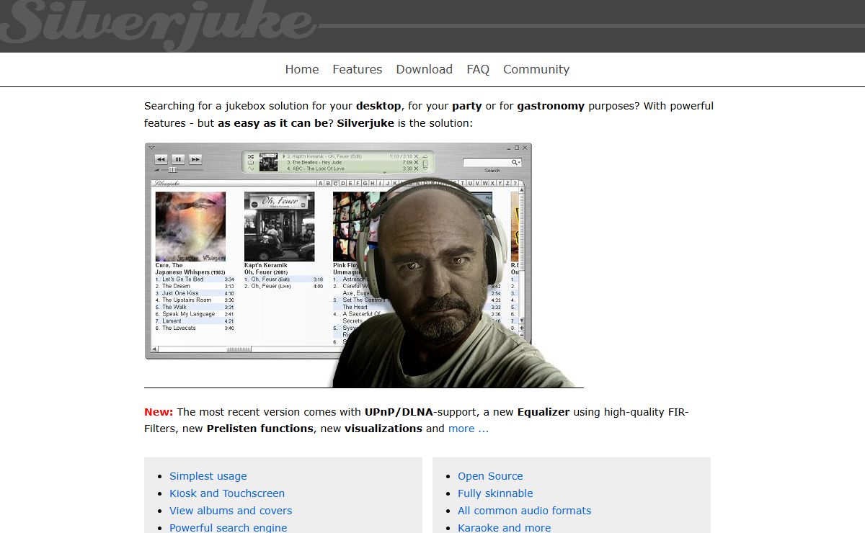Follow the 'more ...' link
This screenshot has width=865, height=533.
[469, 429]
